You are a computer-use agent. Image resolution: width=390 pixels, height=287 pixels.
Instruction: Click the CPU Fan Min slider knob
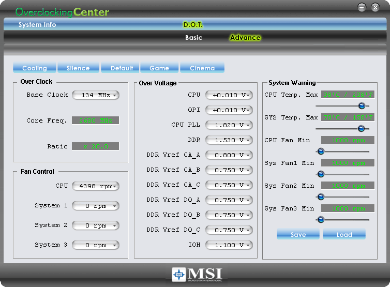pyautogui.click(x=321, y=151)
